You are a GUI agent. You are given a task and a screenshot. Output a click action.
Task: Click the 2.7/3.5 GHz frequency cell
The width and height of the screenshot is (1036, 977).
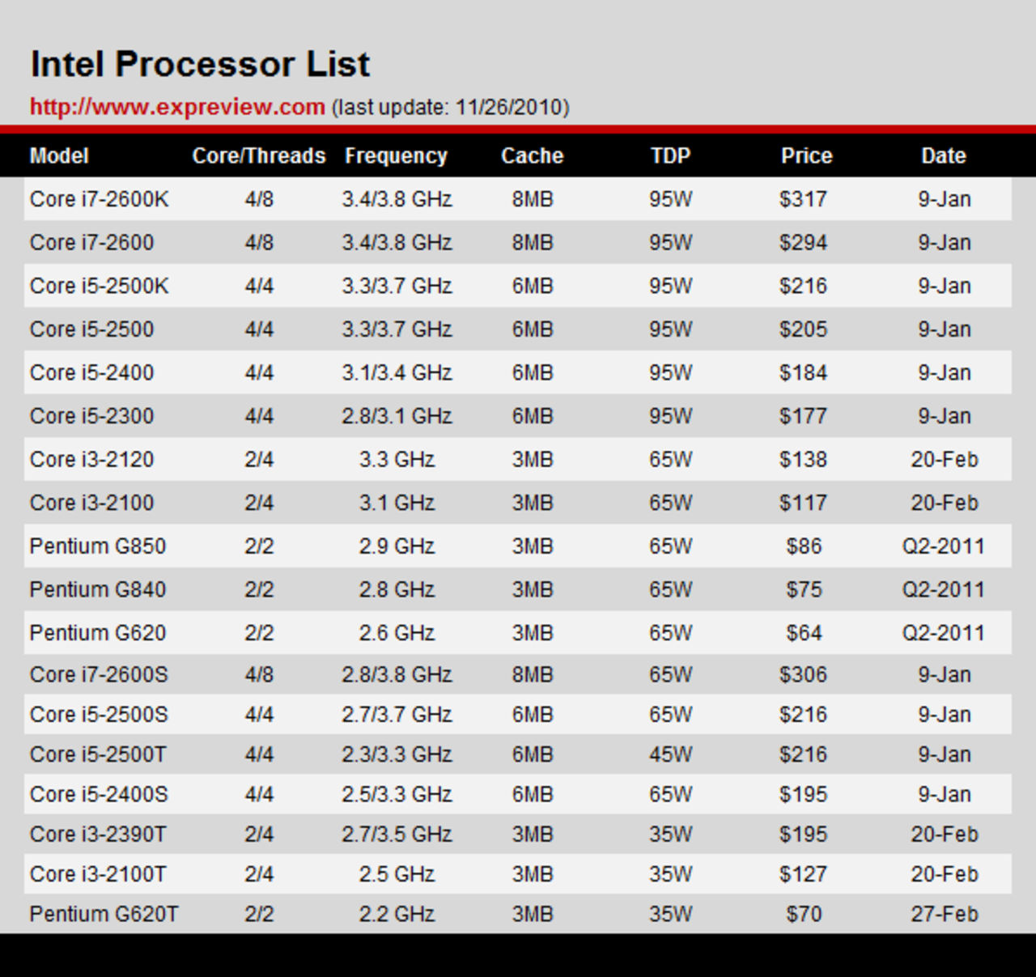[397, 834]
